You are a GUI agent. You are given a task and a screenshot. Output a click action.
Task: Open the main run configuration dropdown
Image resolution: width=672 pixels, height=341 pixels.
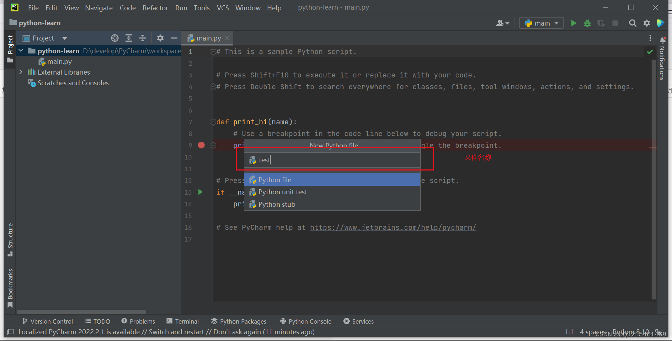(542, 23)
